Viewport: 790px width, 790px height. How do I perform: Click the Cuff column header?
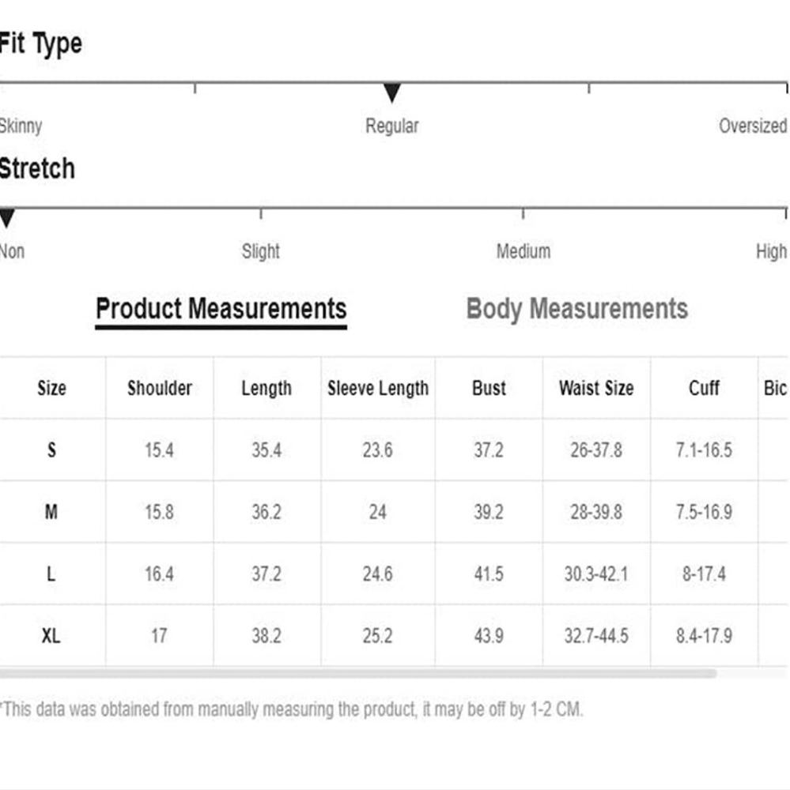tap(704, 388)
